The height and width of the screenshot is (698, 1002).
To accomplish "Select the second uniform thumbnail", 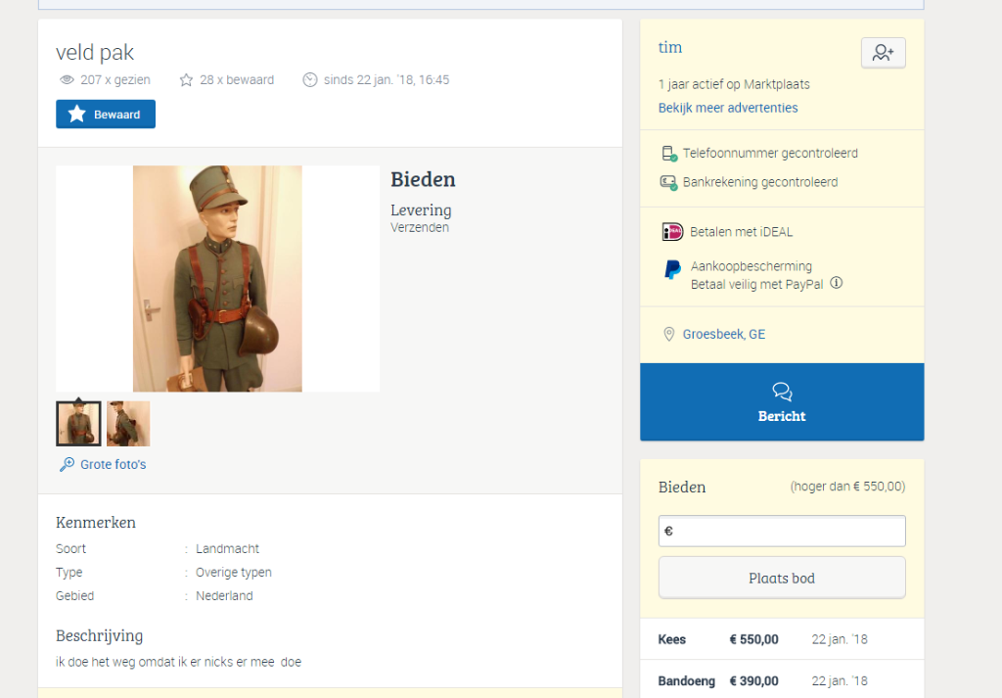I will pos(128,423).
